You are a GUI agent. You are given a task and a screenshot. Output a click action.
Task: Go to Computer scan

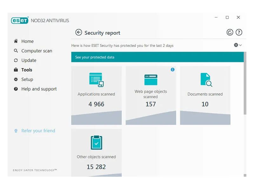[x=37, y=51]
